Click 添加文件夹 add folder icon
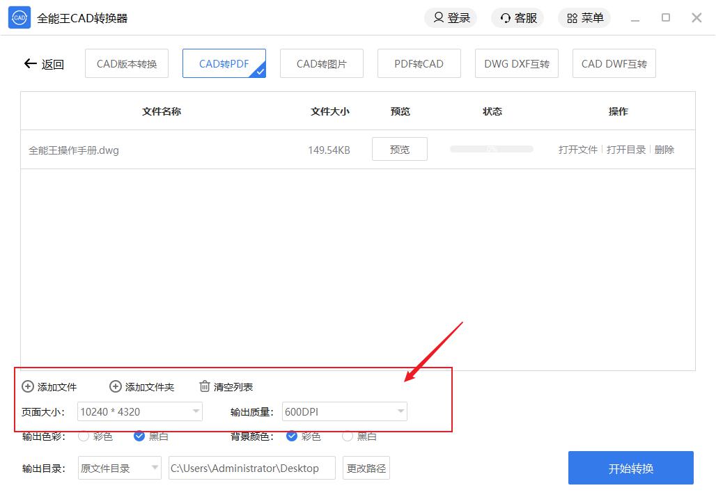Screen dimensions: 716x504 (116, 386)
